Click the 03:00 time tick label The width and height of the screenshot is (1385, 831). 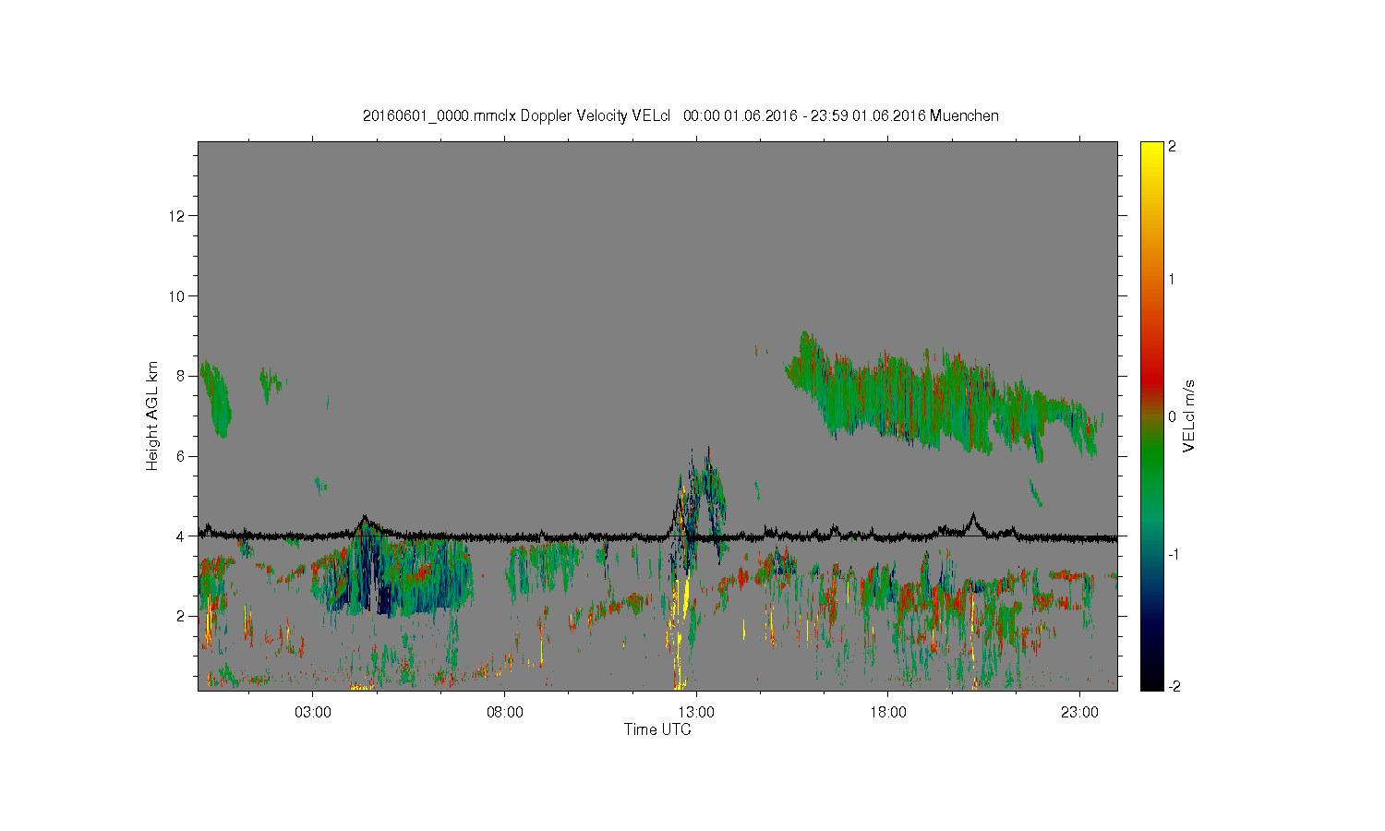coord(313,713)
